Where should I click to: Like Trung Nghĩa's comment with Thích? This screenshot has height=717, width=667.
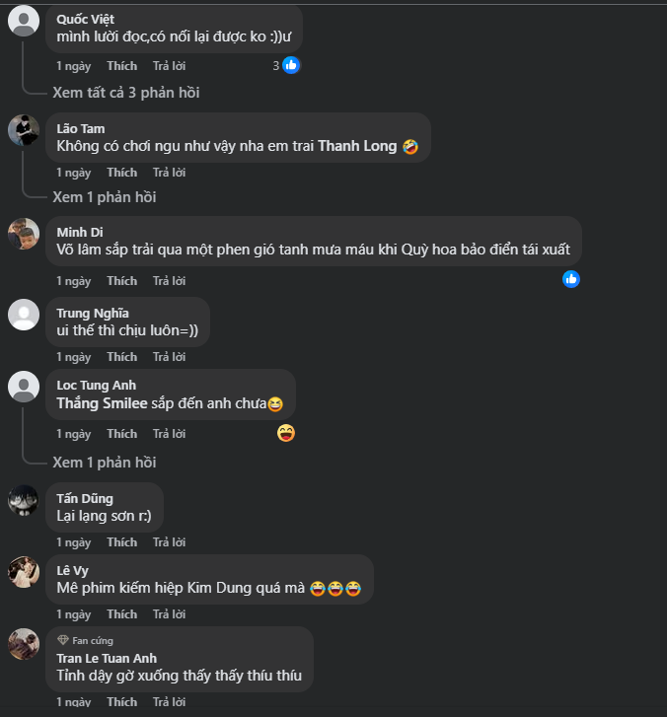pyautogui.click(x=122, y=357)
